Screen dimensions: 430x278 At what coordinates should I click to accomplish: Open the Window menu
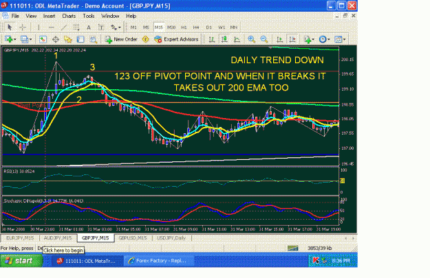tap(110, 16)
